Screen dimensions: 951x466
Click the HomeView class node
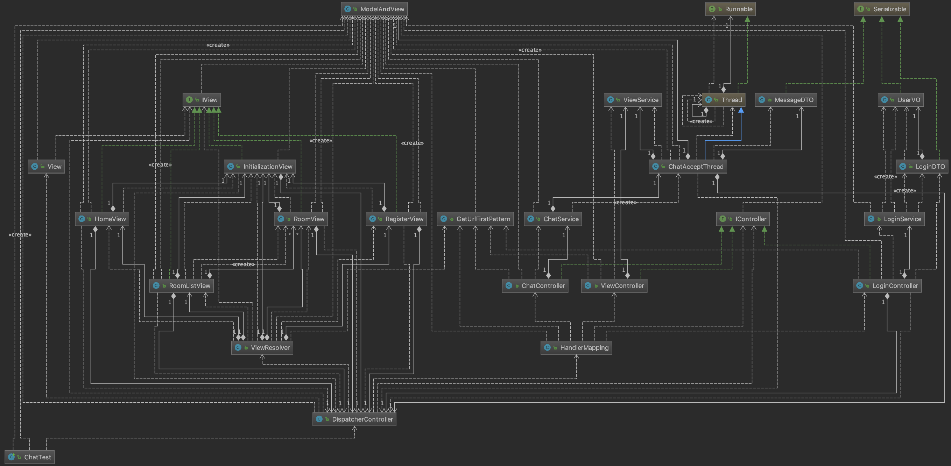(110, 219)
